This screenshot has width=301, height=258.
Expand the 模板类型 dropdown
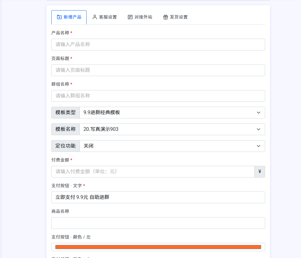[172, 113]
